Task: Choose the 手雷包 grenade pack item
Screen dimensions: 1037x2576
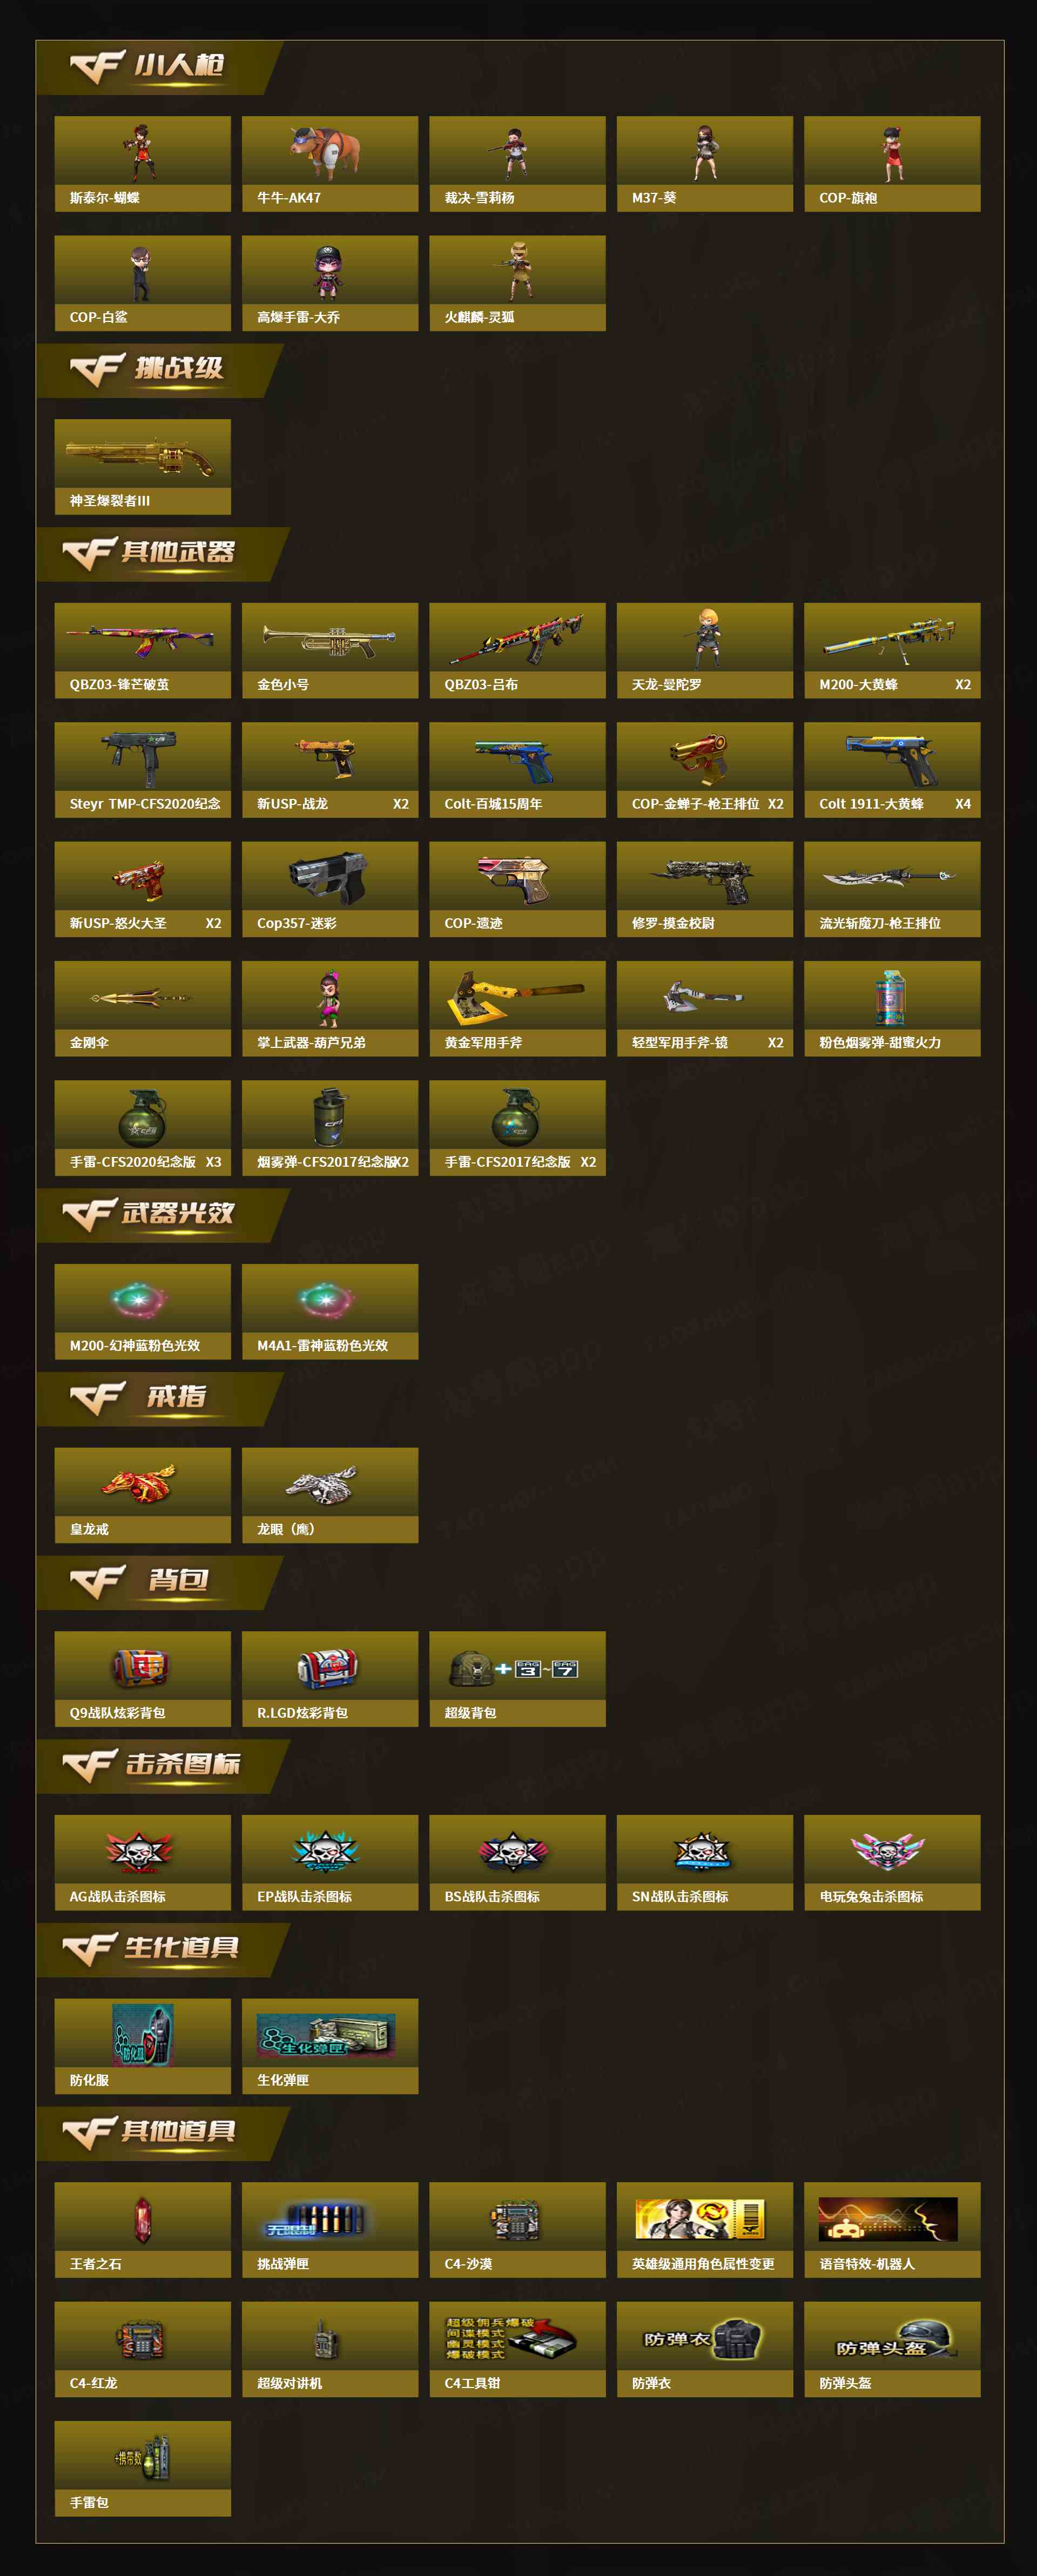Action: click(x=142, y=2468)
